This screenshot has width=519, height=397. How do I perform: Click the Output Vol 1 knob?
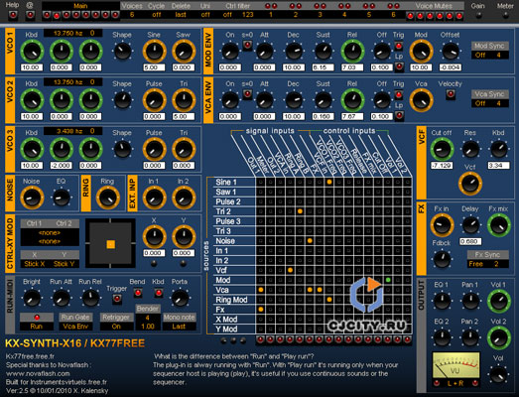click(498, 301)
